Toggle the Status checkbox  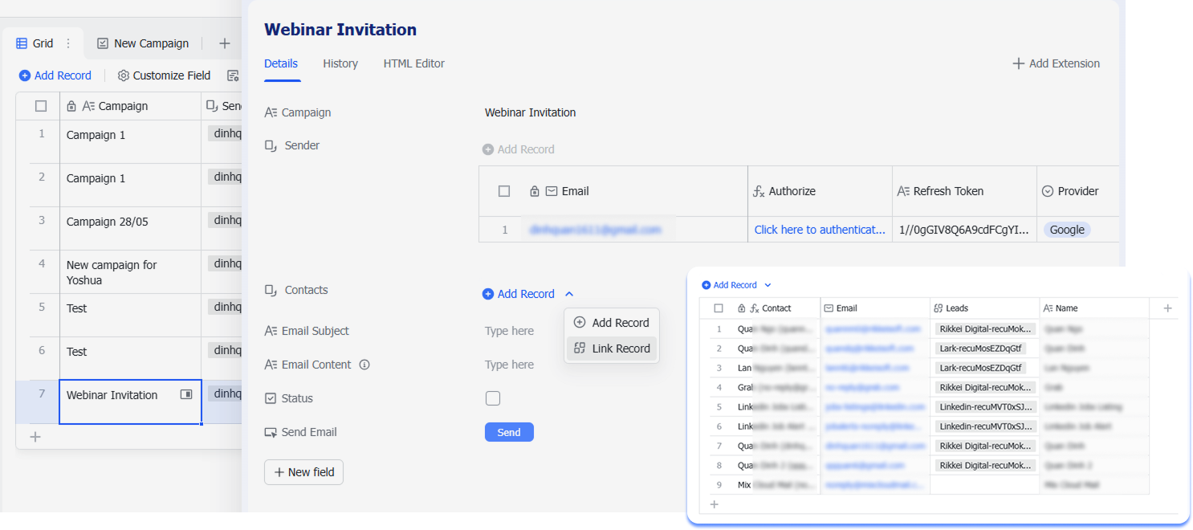pyautogui.click(x=493, y=398)
